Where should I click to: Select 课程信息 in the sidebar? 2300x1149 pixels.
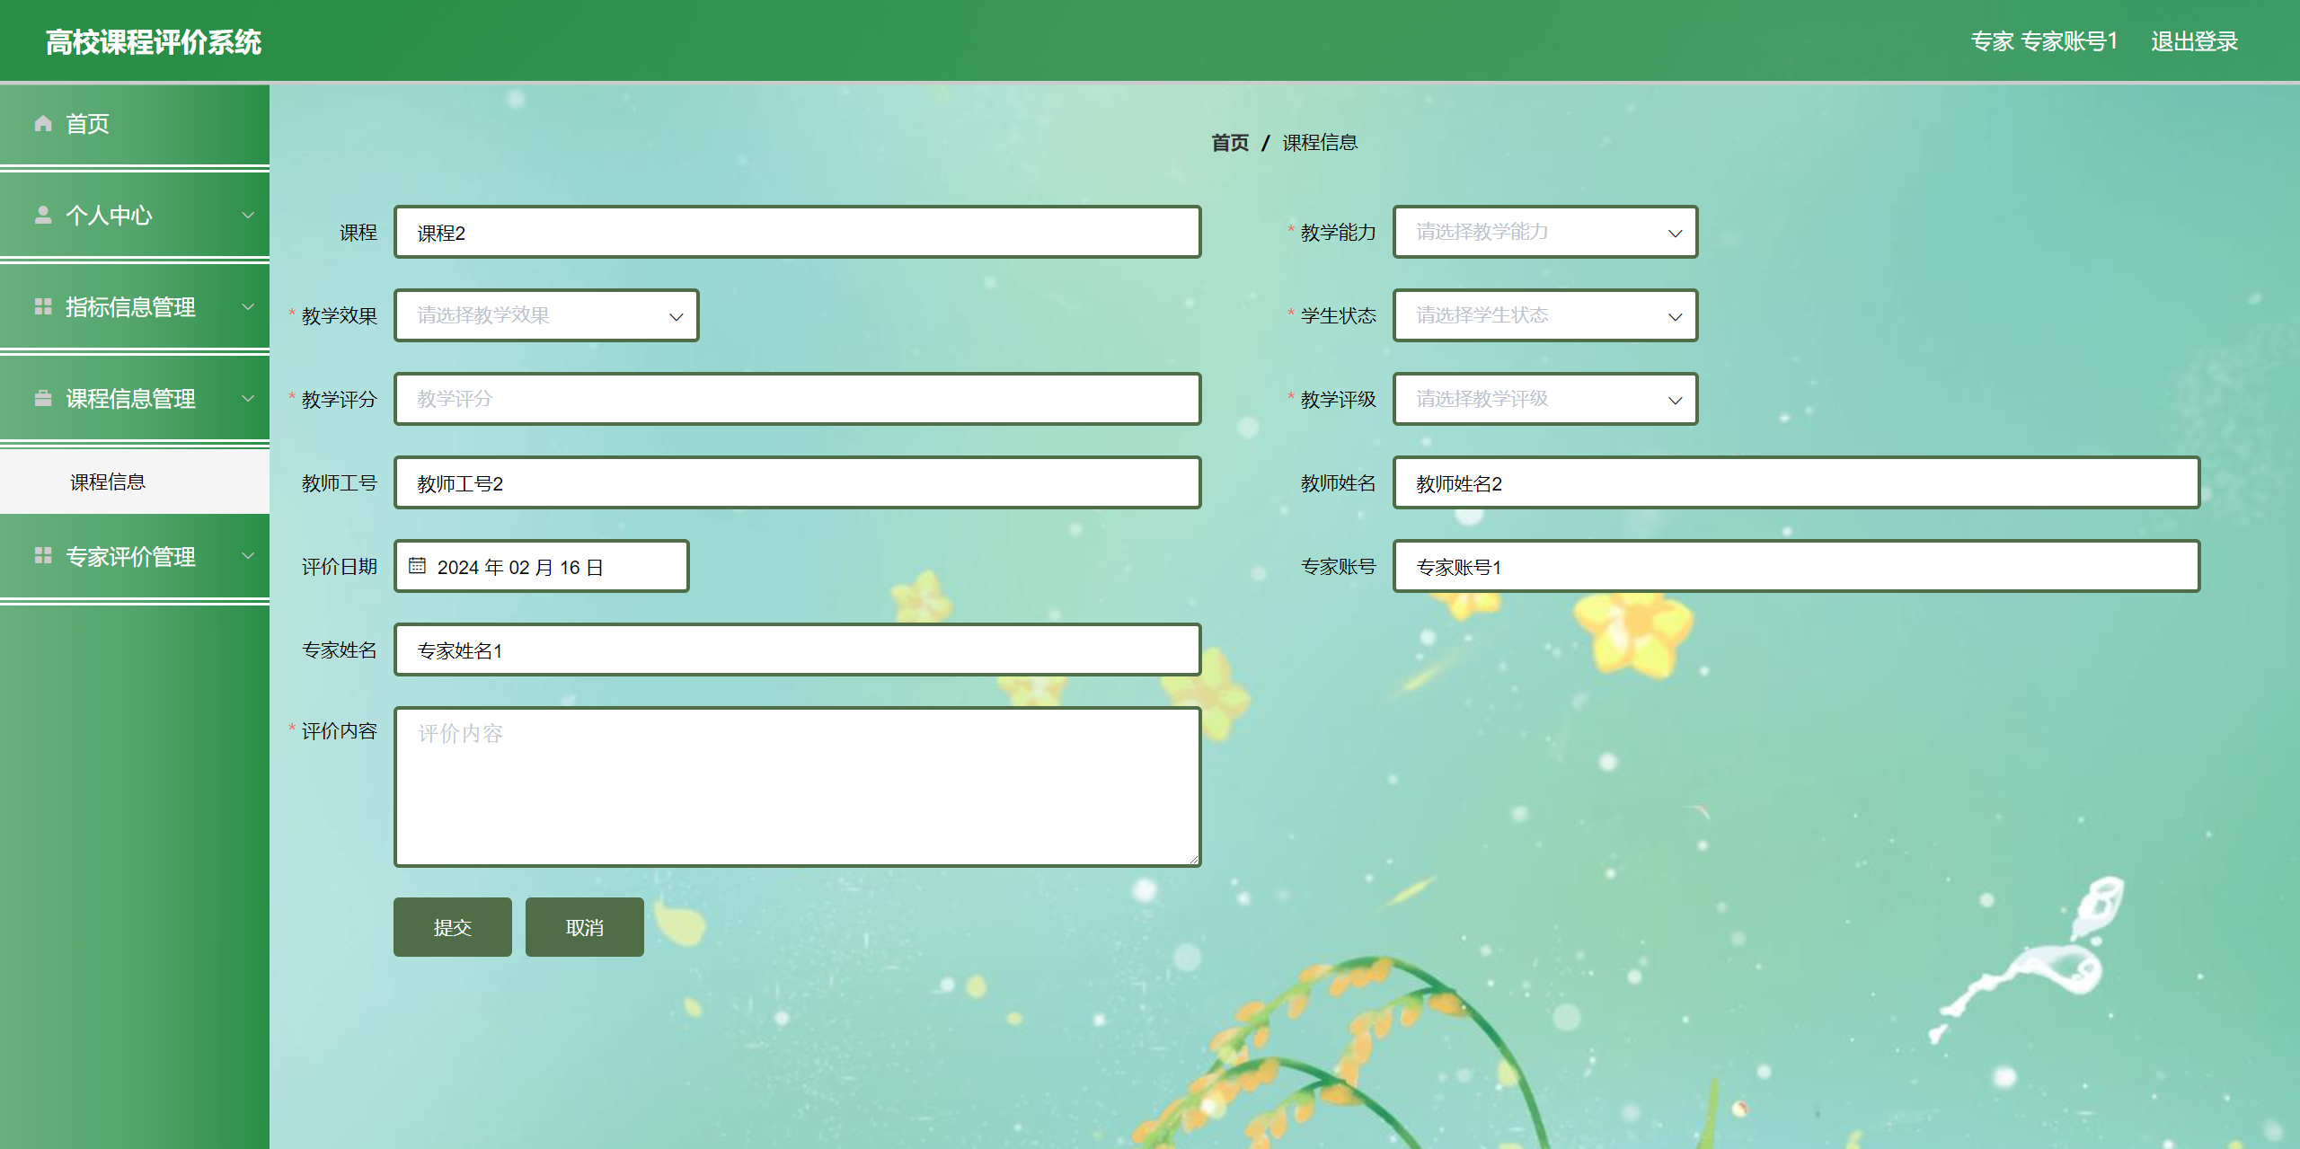(x=108, y=482)
